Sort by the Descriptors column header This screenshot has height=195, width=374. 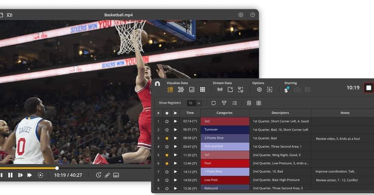point(280,113)
